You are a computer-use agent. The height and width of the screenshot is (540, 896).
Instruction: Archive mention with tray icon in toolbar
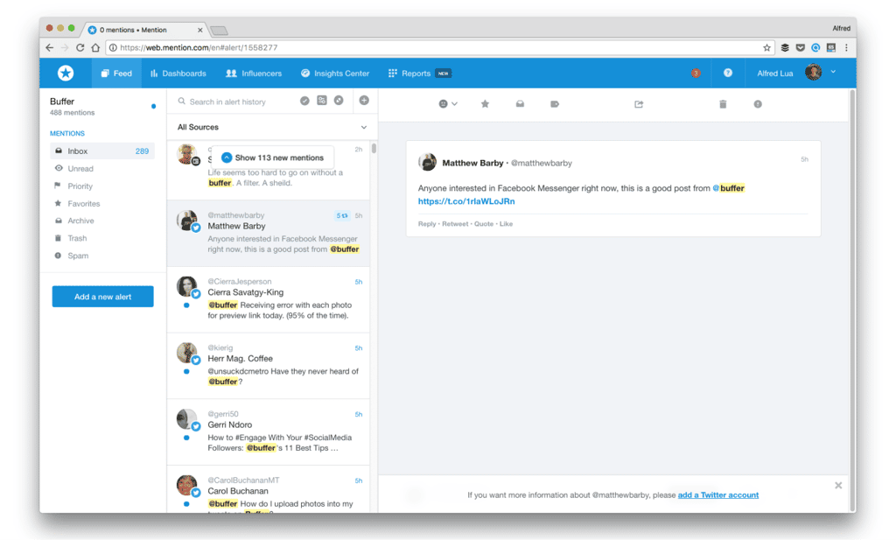(520, 104)
